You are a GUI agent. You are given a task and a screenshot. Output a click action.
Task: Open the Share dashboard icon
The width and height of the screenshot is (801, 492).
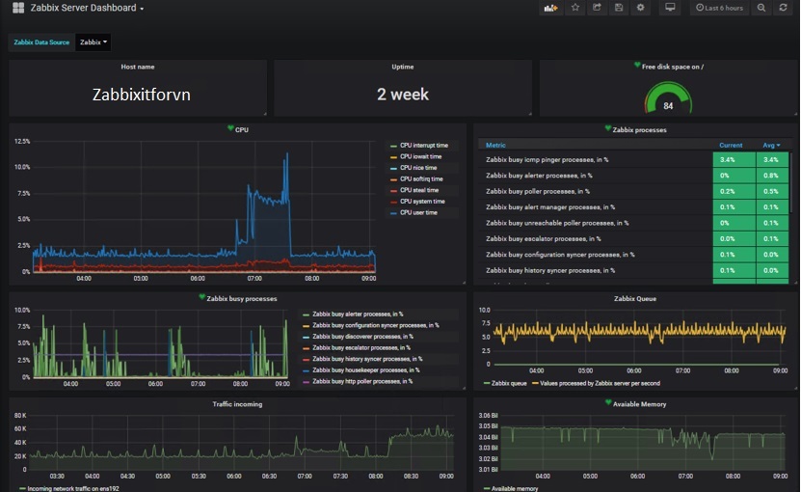tap(597, 8)
